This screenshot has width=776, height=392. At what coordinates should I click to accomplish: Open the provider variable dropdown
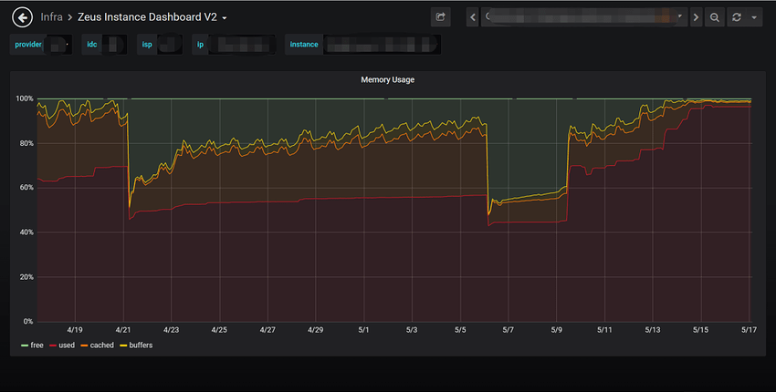pos(58,45)
